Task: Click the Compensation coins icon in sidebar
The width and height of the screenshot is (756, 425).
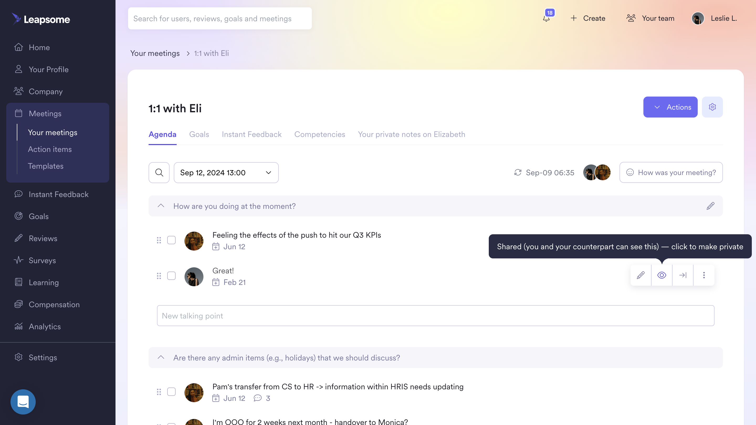Action: click(x=18, y=304)
